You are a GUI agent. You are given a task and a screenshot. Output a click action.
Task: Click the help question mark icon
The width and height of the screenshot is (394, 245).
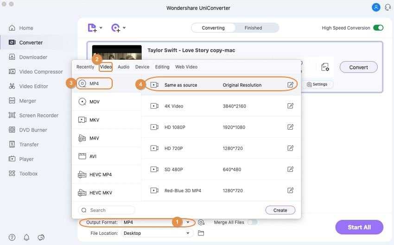tap(12, 238)
